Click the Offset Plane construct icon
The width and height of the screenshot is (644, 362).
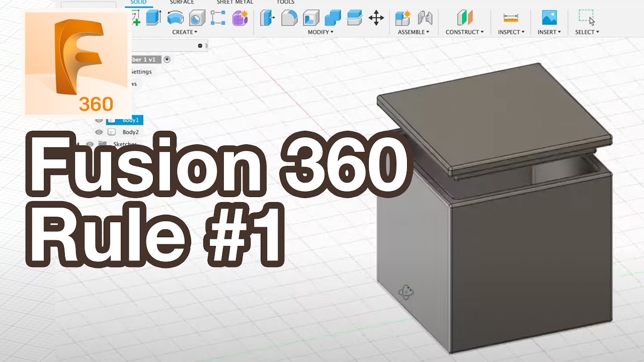[464, 18]
